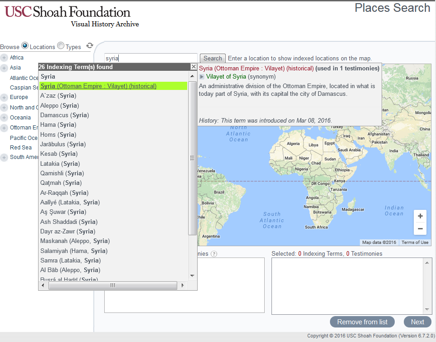
Task: Refresh the browse tree list
Action: click(90, 46)
